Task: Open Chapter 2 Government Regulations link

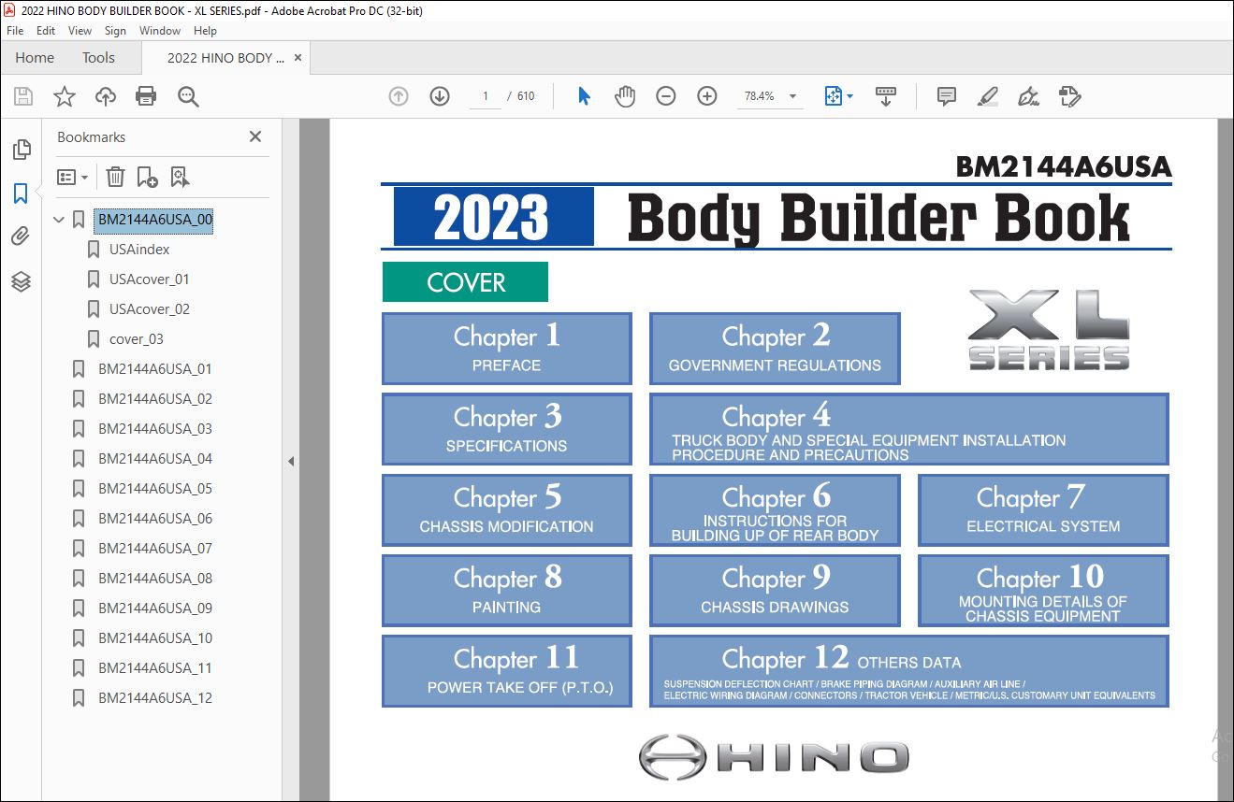Action: pos(775,349)
